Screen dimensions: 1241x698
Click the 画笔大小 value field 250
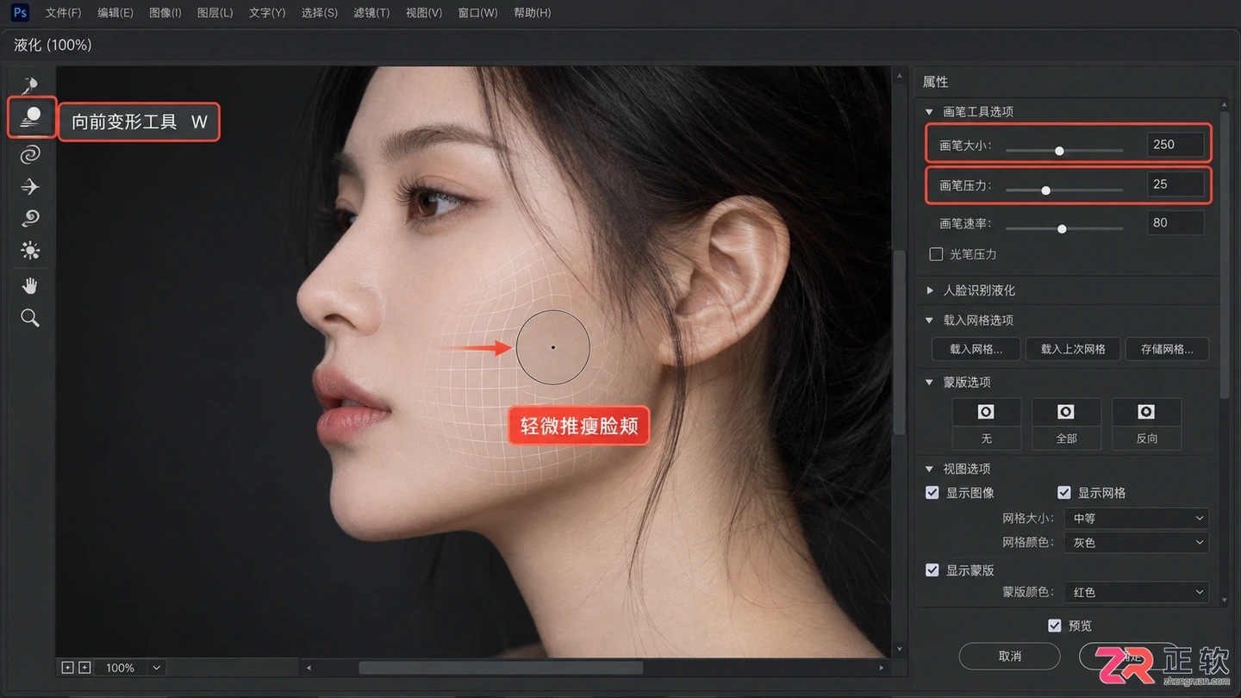coord(1176,145)
